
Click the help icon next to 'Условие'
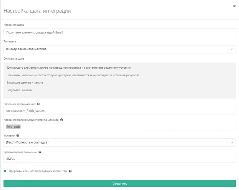[18, 135]
